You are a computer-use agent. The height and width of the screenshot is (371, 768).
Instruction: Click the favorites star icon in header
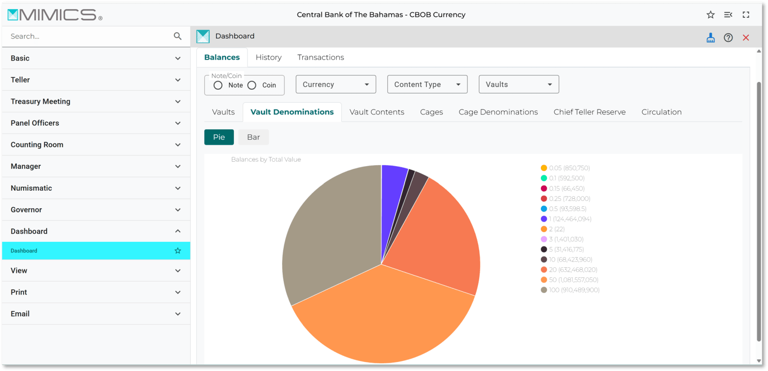(x=710, y=15)
